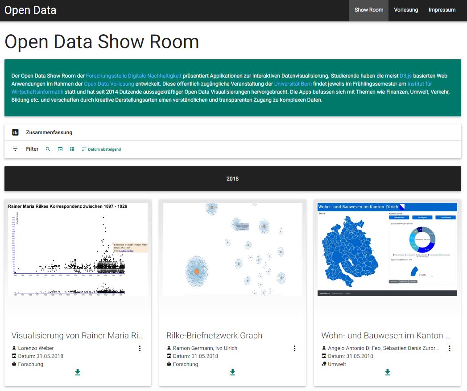Viewport: 467px width, 391px height.
Task: Open the Impressum page
Action: coord(442,10)
